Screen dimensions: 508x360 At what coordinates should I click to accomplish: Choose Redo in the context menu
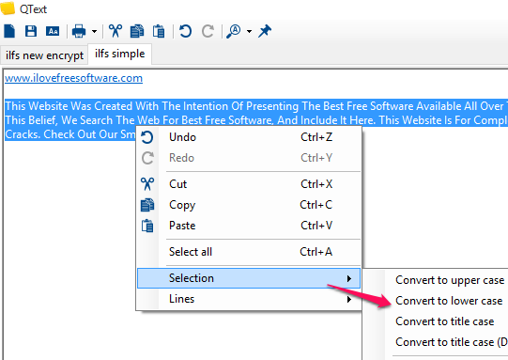click(249, 158)
